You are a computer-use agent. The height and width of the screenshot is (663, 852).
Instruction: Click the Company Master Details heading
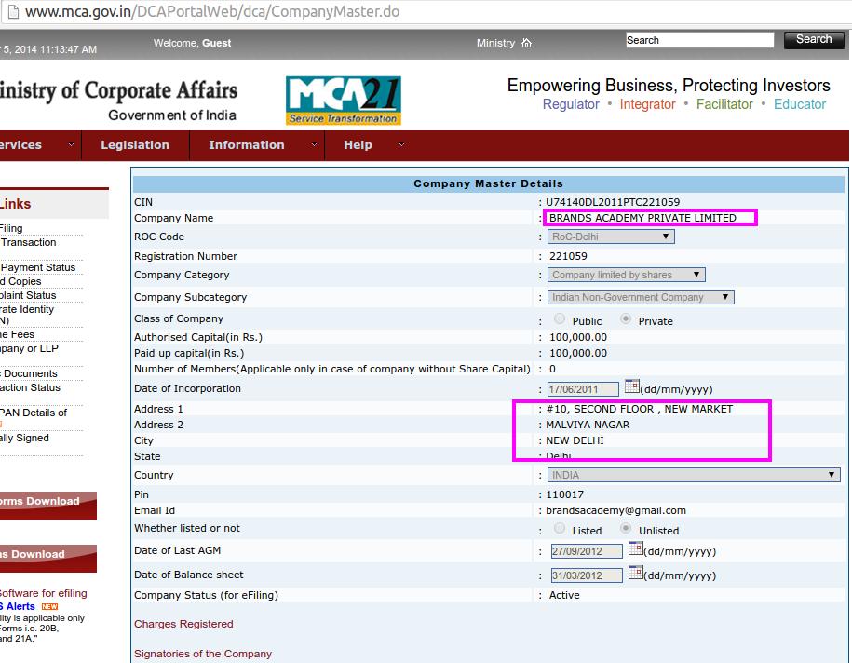tap(488, 183)
